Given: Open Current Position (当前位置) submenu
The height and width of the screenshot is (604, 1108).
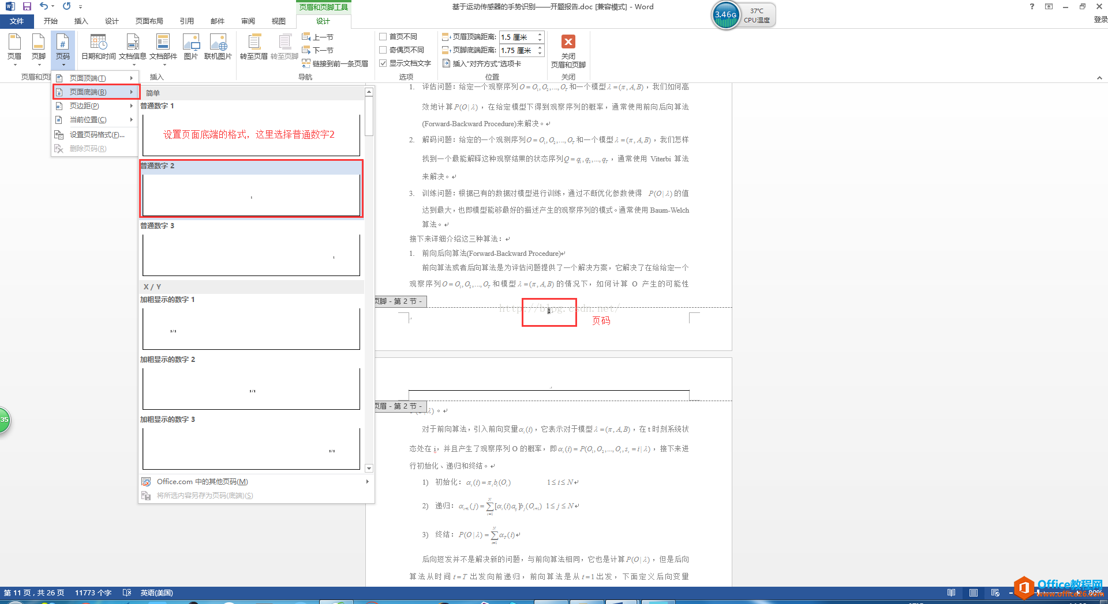Looking at the screenshot, I should click(x=95, y=119).
